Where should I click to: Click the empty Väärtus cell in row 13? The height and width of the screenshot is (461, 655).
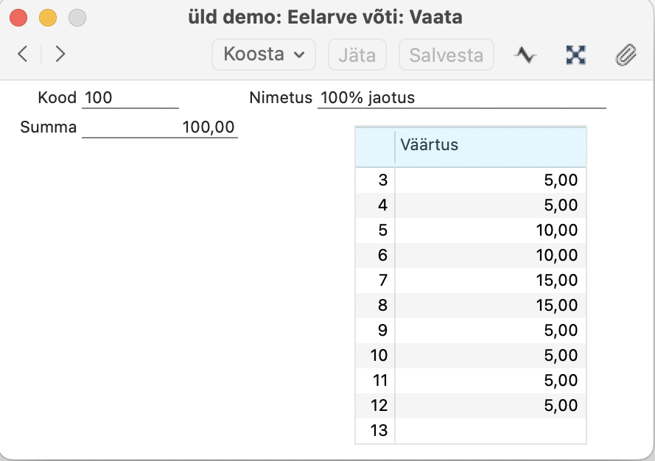coord(490,431)
